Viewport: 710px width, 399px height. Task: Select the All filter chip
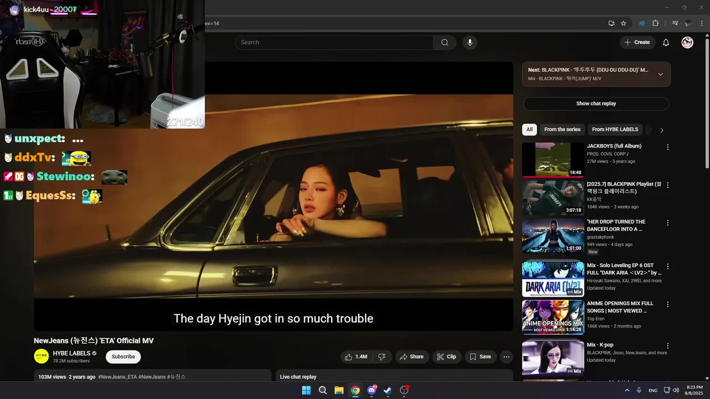point(529,130)
